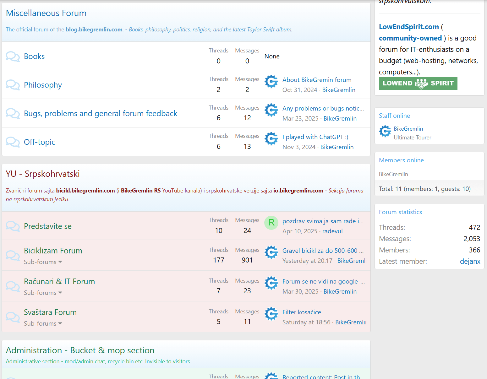Screen dimensions: 487x379
Task: Follow the BikeGremlin RS YouTube link
Action: 141,191
